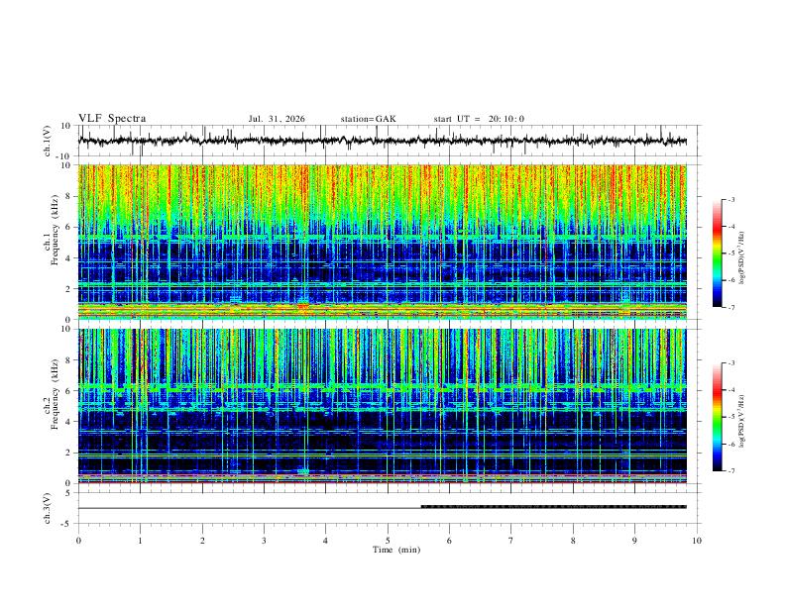The image size is (785, 606).
Task: Click the start UT 20:10:0 label
Action: click(479, 119)
